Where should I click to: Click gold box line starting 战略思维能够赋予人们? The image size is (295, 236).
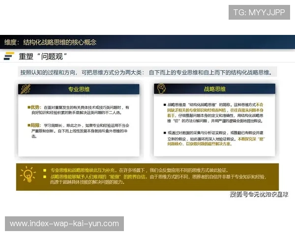[158, 177]
